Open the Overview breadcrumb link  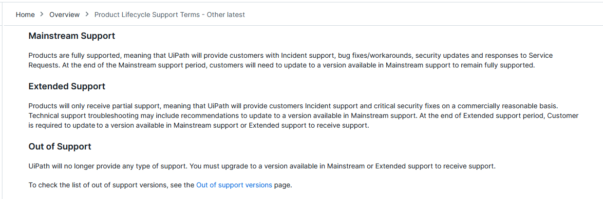click(64, 15)
